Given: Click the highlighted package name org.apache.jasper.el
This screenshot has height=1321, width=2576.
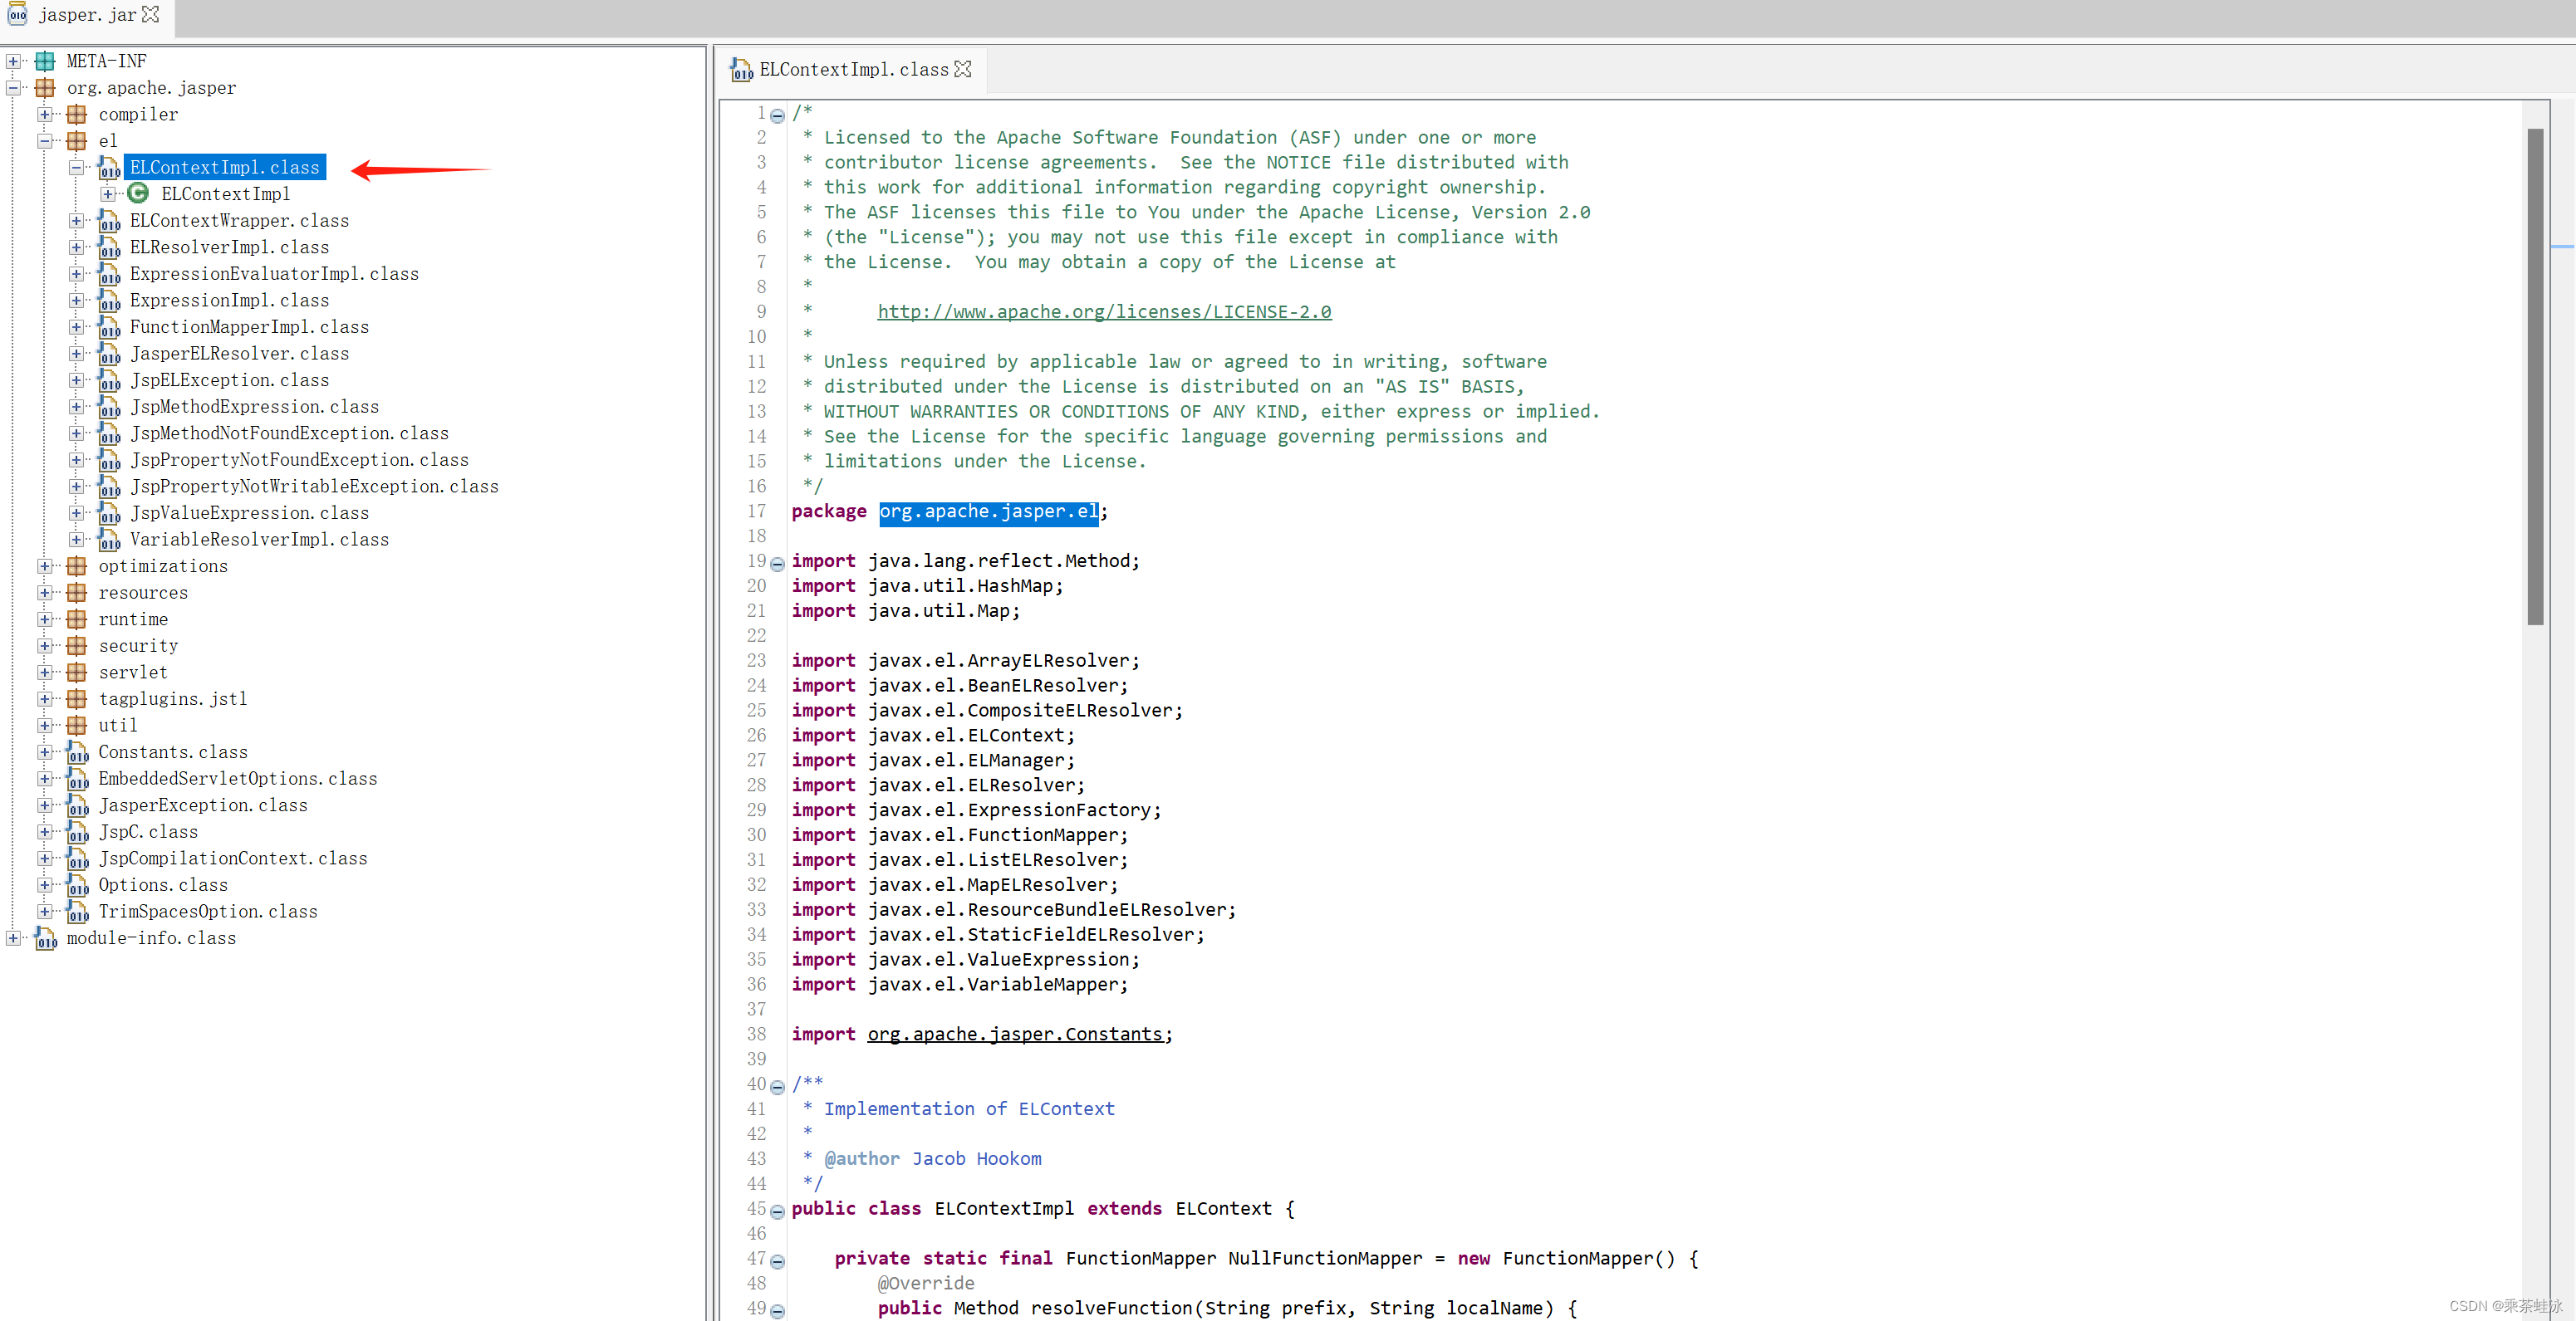Looking at the screenshot, I should coord(988,511).
